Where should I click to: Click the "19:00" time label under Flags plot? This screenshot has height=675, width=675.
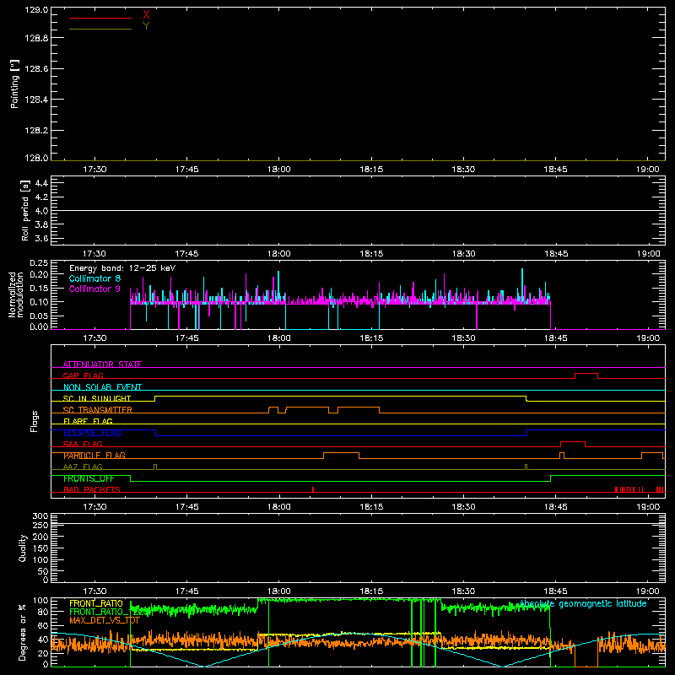point(648,507)
